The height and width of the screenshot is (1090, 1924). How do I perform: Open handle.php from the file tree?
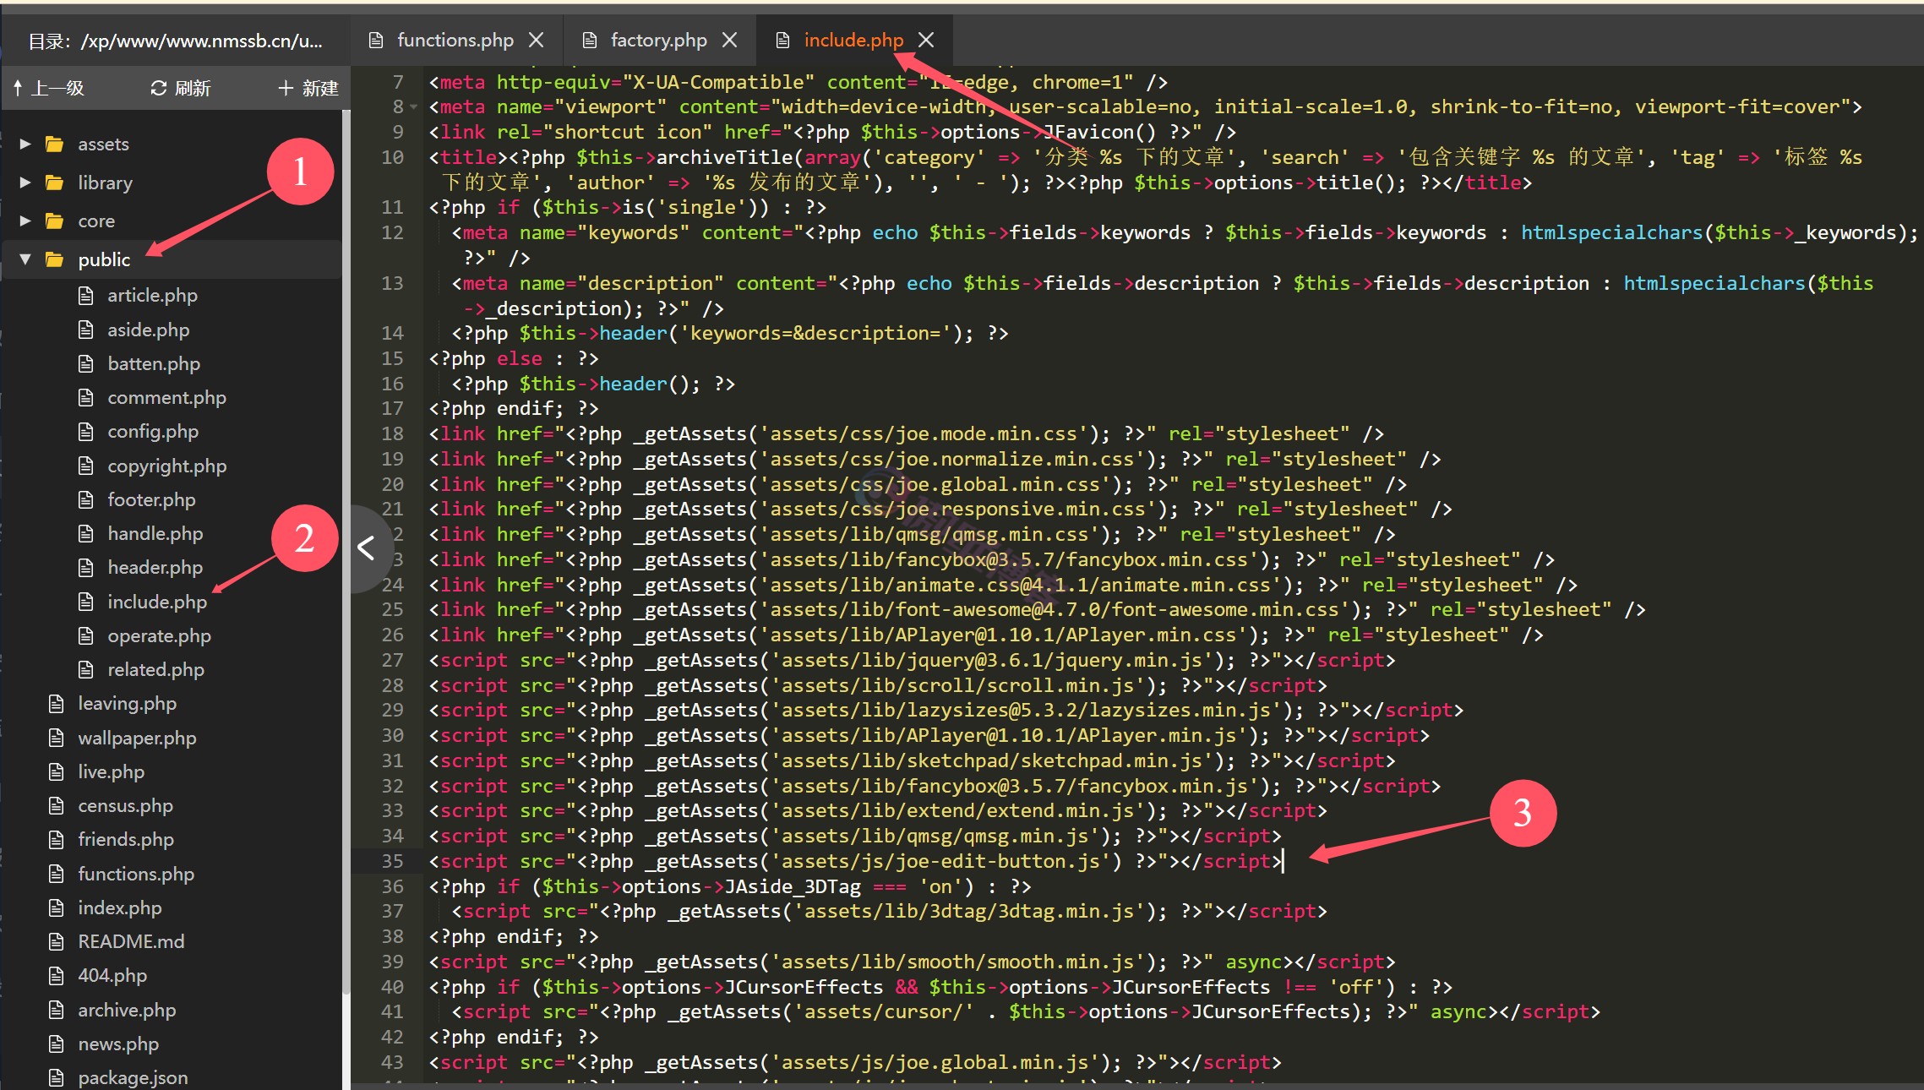tap(155, 533)
